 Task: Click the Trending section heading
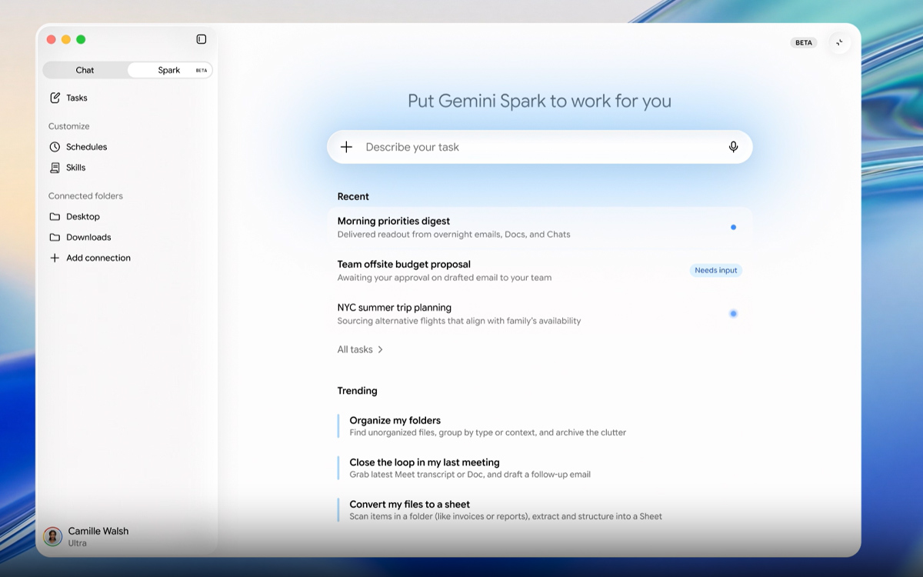tap(357, 391)
